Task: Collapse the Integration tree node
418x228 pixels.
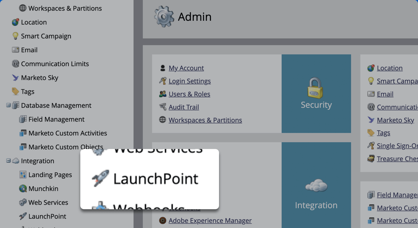Action: [x=9, y=161]
